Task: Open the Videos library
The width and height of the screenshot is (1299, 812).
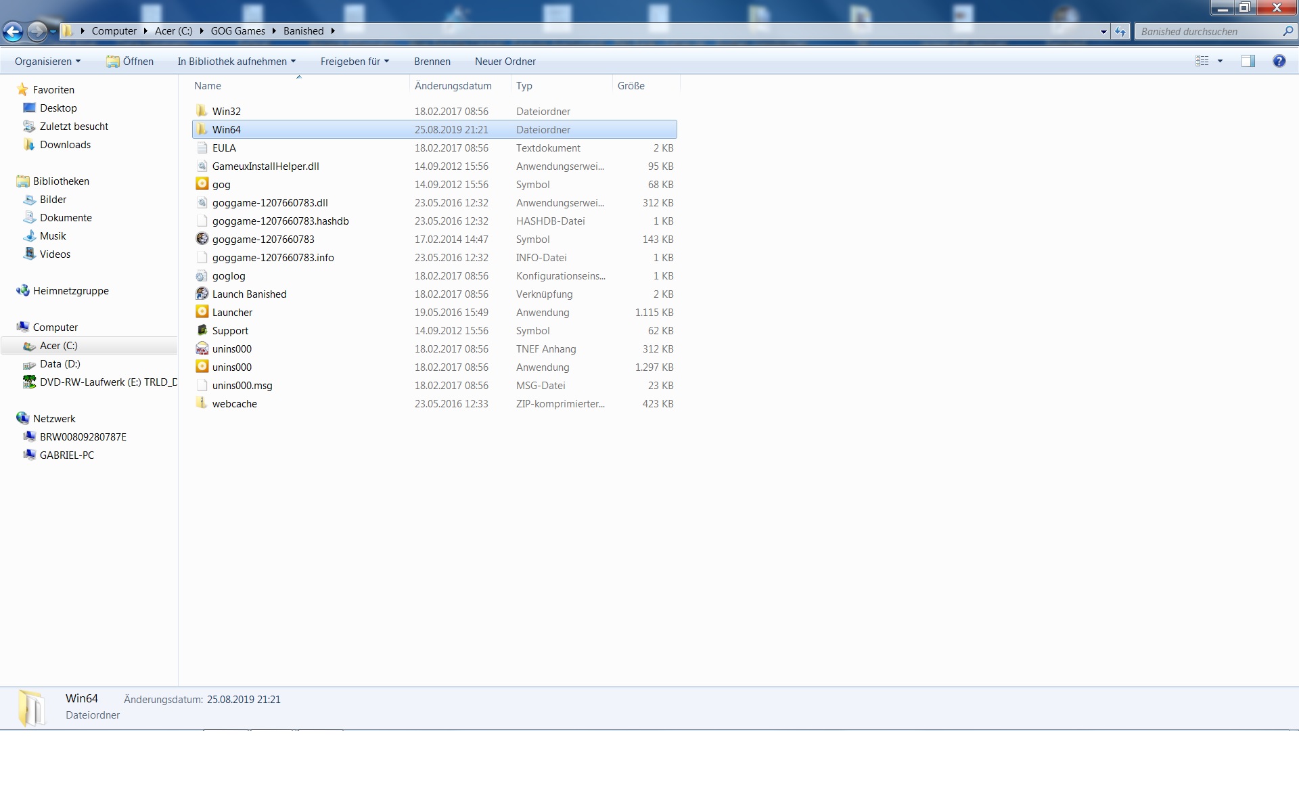Action: coord(55,254)
